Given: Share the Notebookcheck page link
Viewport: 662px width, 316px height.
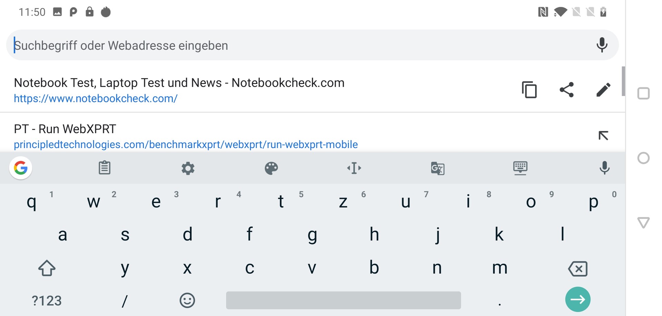Looking at the screenshot, I should [566, 90].
